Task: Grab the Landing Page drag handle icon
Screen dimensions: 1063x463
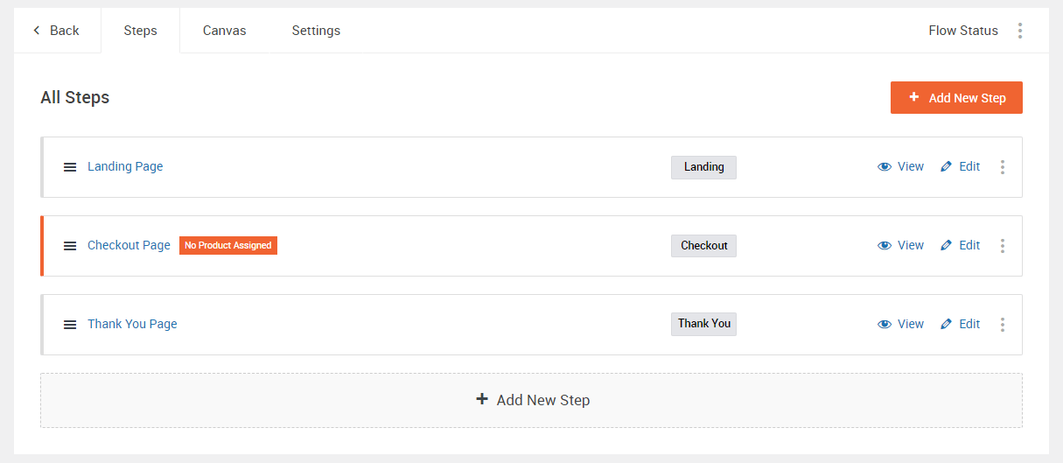Action: coord(70,167)
